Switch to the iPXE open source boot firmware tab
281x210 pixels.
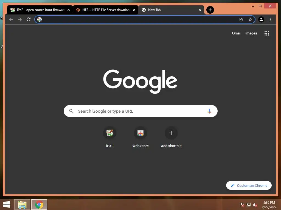pos(40,10)
